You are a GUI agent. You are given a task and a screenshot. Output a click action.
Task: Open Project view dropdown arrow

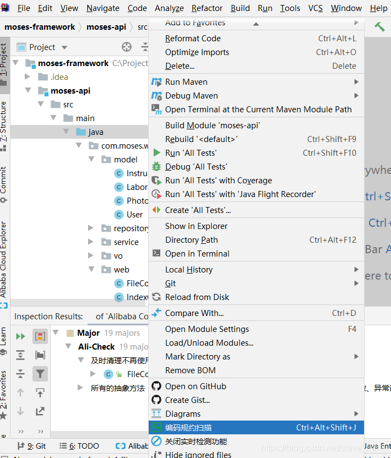point(64,47)
